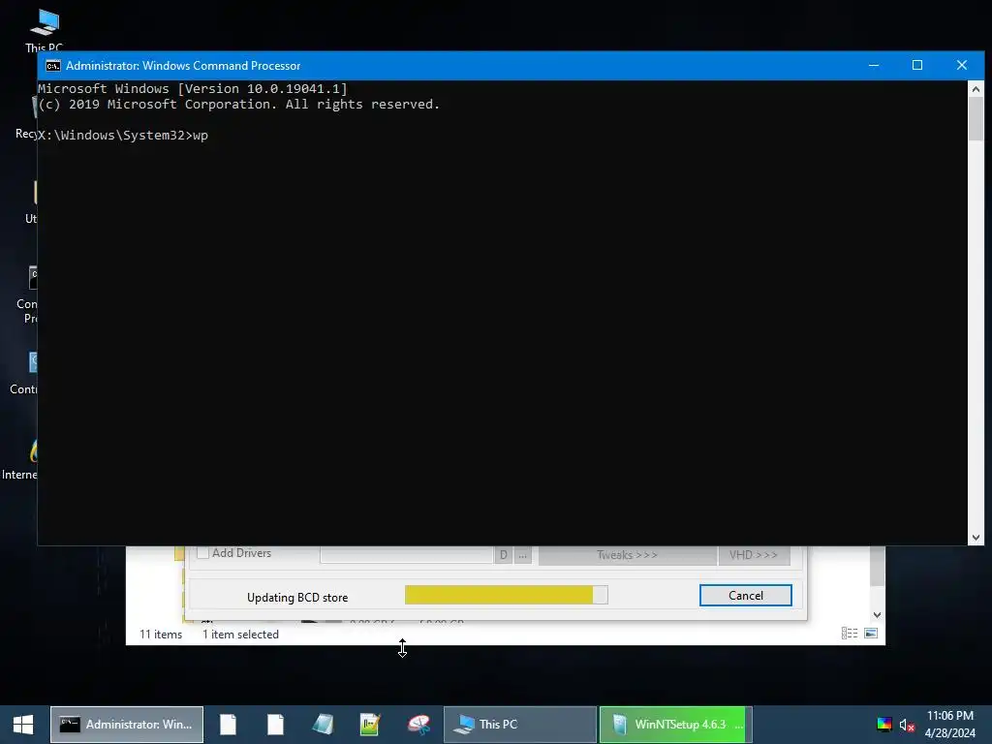Open the Windows Start menu
This screenshot has height=744, width=992.
tap(23, 725)
